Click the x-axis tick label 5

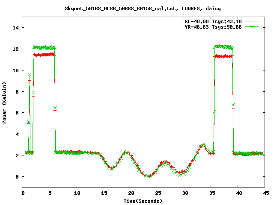[x=50, y=193]
